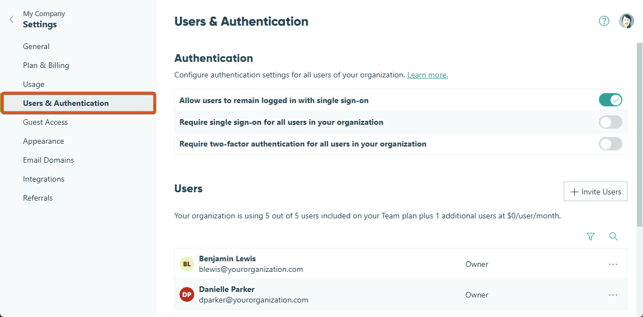This screenshot has height=317, width=643.
Task: Open Plan & Billing settings
Action: pyautogui.click(x=46, y=65)
